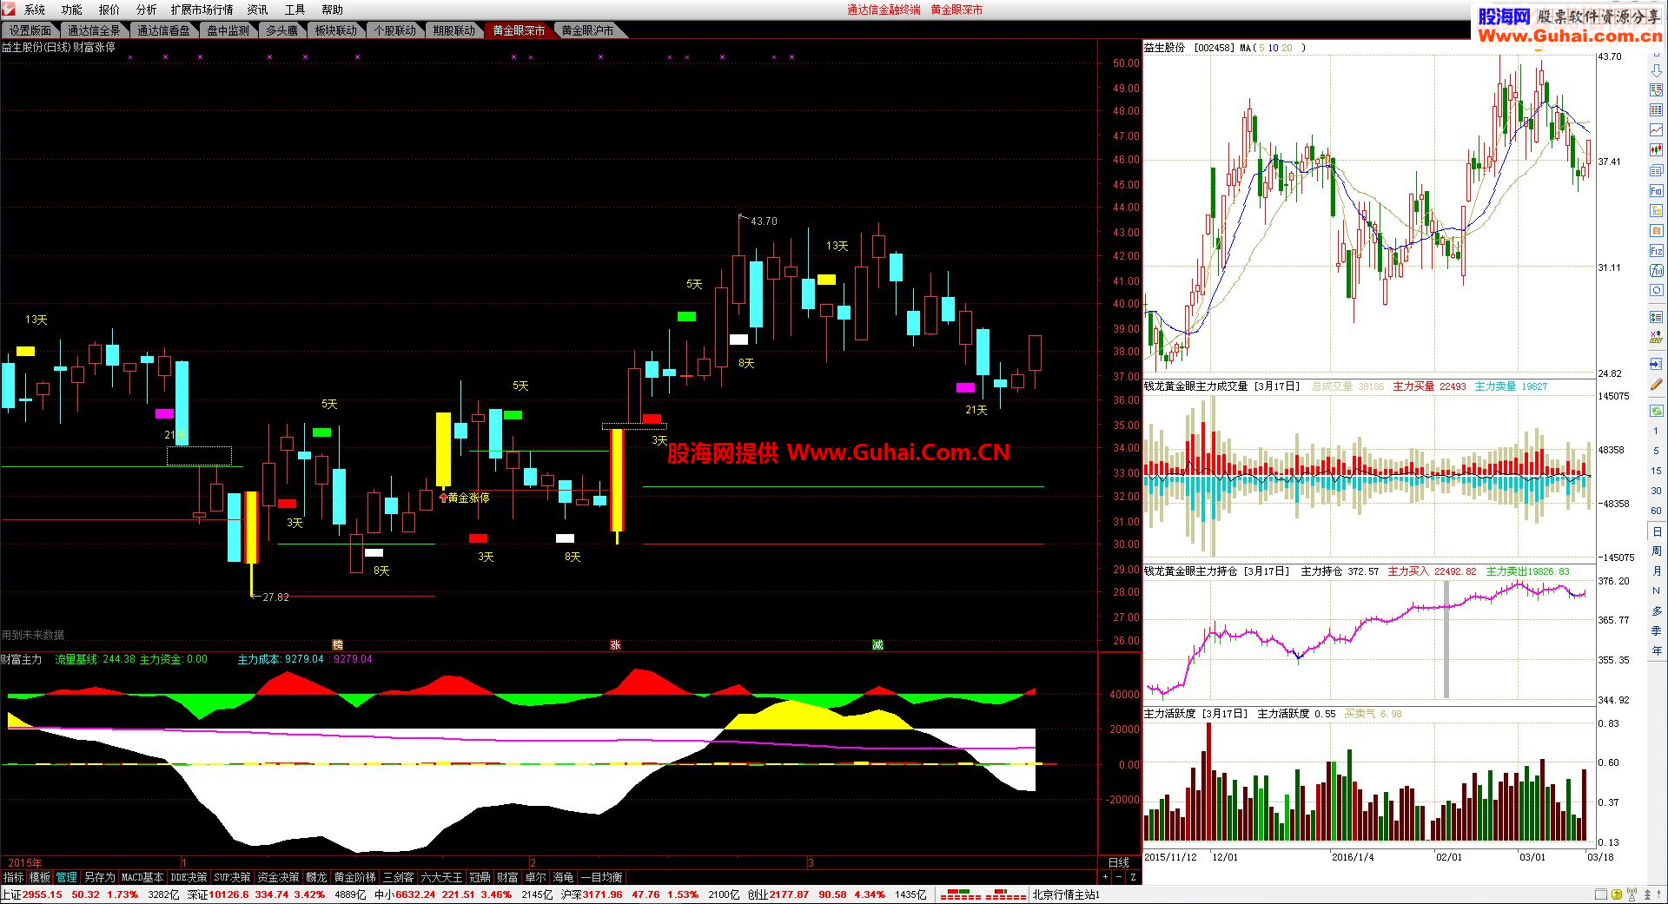This screenshot has width=1668, height=904.
Task: Click the Fi2 icon in right sidebar
Action: click(x=1656, y=251)
